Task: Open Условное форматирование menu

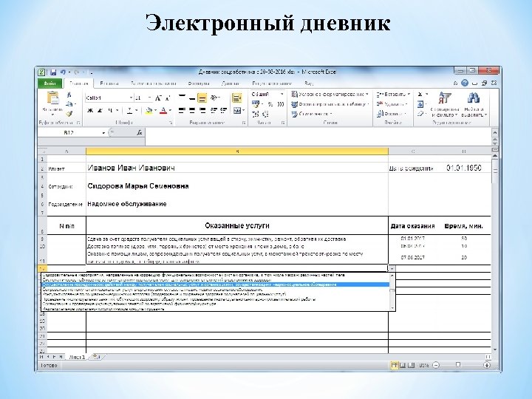Action: click(330, 95)
